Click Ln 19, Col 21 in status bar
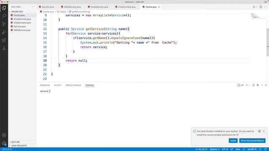 pyautogui.click(x=201, y=149)
